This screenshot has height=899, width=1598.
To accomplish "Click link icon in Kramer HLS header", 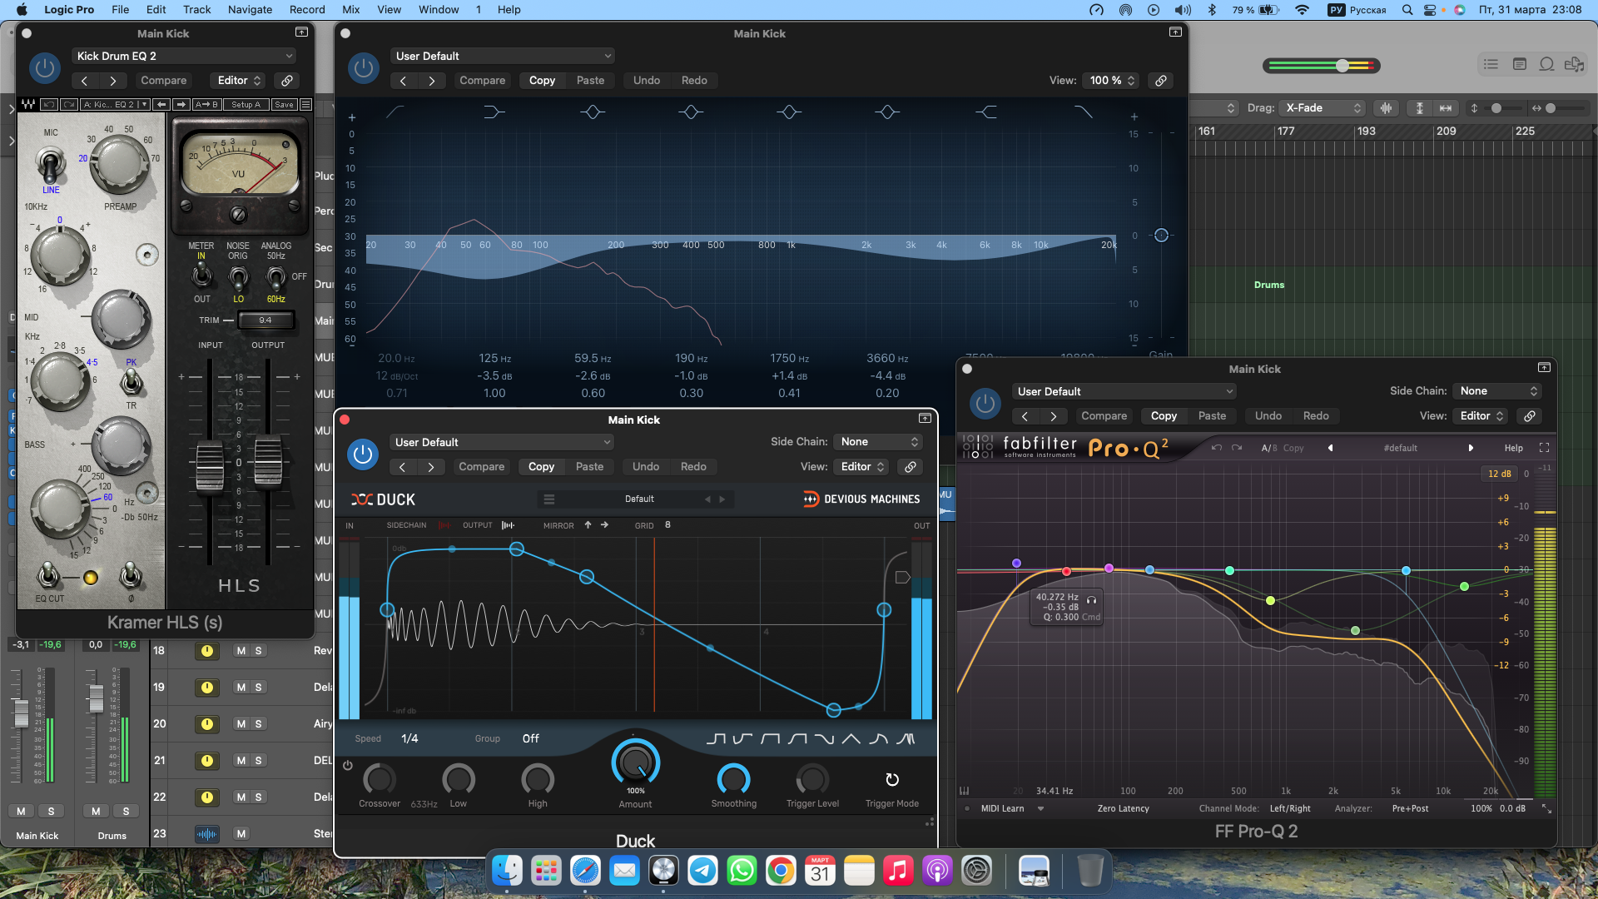I will (286, 81).
